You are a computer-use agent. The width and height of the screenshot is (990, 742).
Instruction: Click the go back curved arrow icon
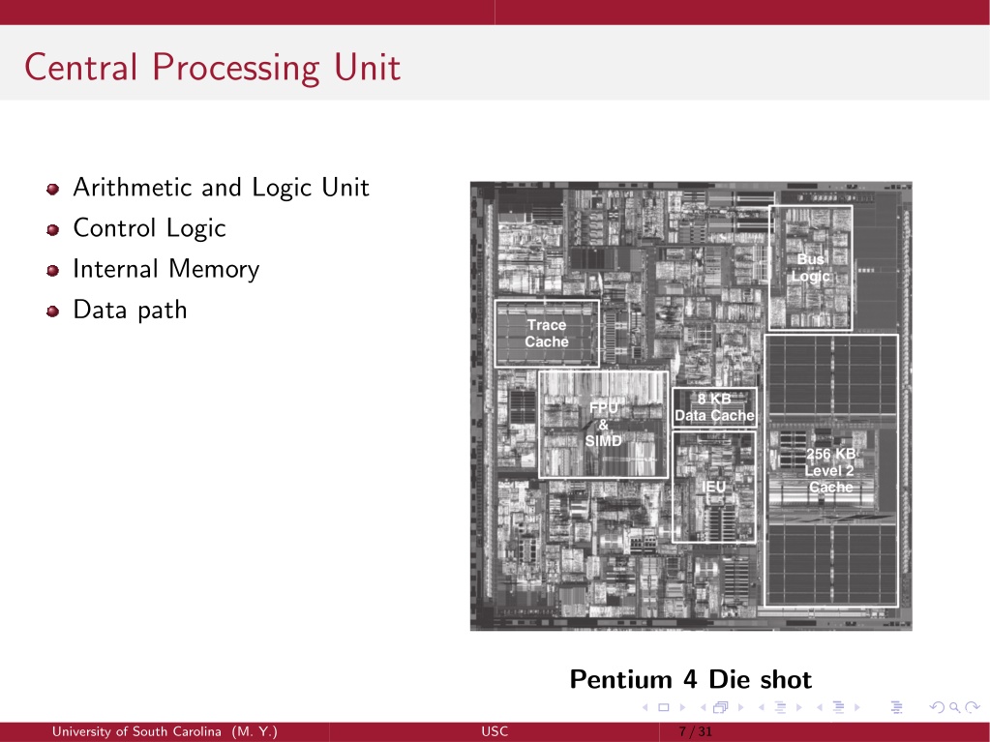point(938,707)
